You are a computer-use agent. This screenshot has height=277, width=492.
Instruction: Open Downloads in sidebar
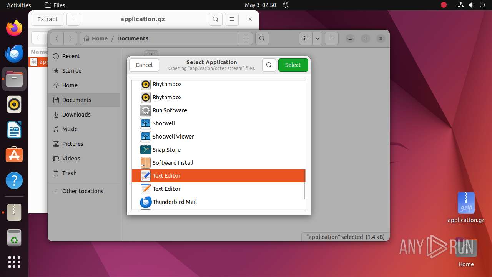point(84,115)
